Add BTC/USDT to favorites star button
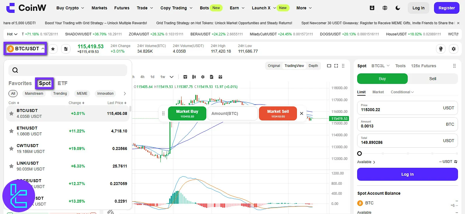Image resolution: width=465 pixels, height=214 pixels. click(x=53, y=49)
